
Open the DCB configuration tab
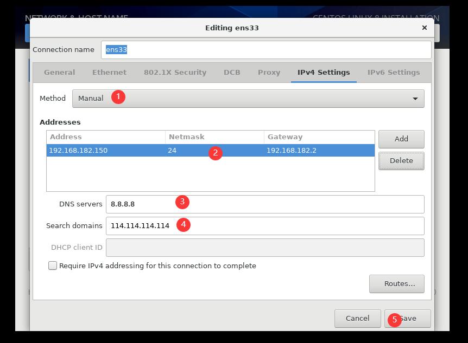pyautogui.click(x=232, y=72)
